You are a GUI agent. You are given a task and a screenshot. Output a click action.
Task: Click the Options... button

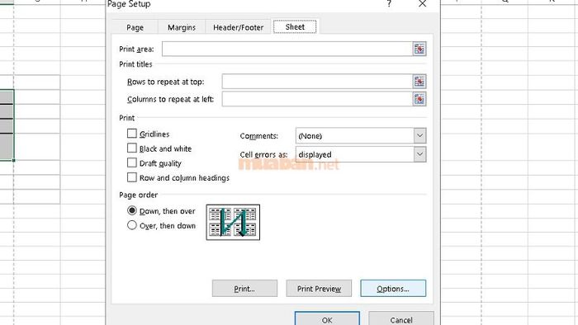(393, 289)
